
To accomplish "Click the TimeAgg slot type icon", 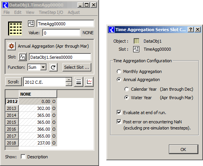I will (x=31, y=23).
